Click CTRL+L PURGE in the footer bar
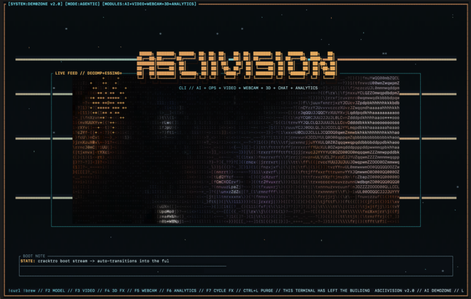Viewport: 471px width, 299px height. tap(258, 290)
